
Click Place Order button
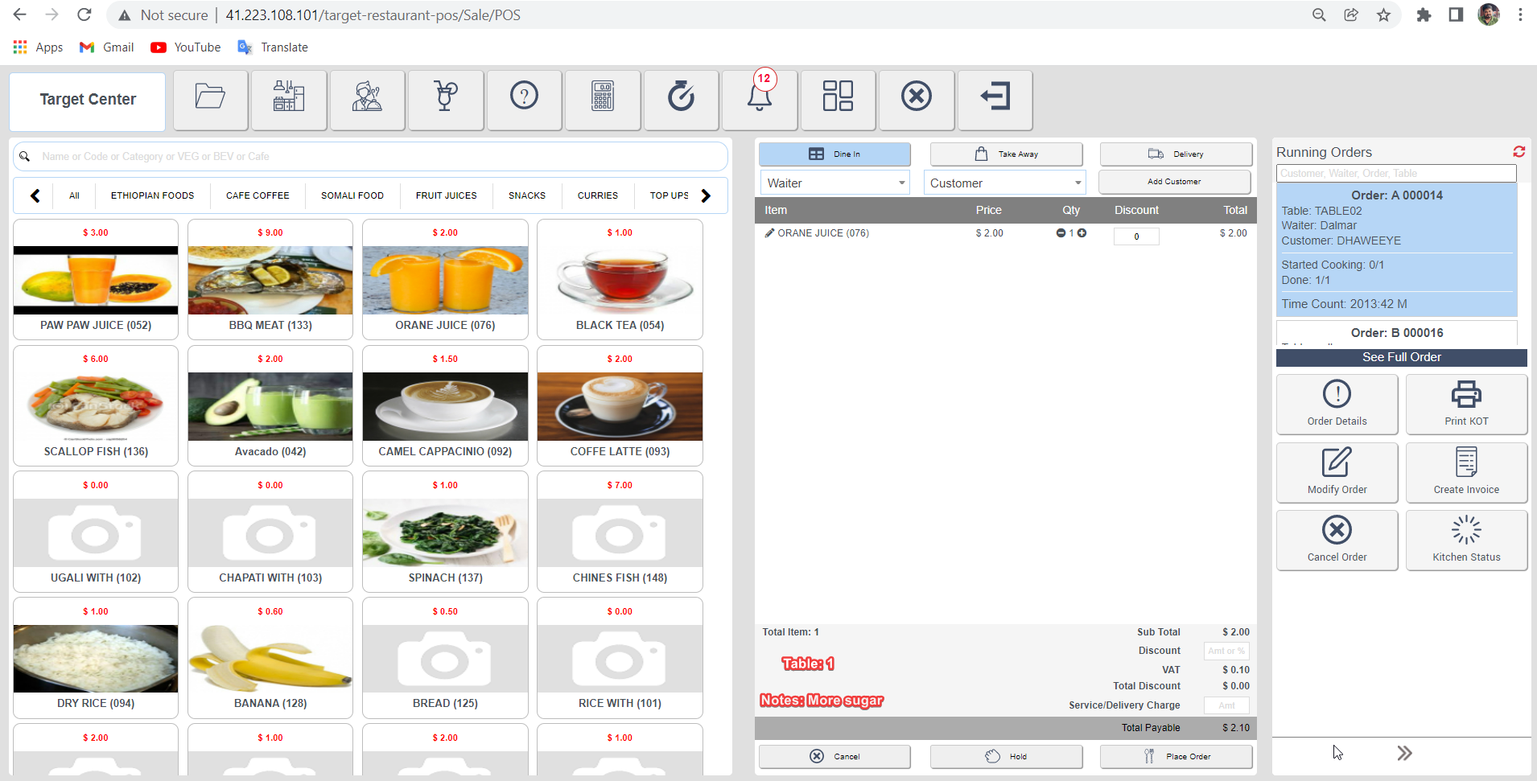click(1176, 756)
